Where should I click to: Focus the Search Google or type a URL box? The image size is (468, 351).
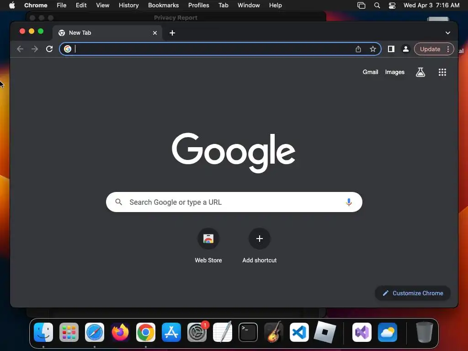[234, 202]
